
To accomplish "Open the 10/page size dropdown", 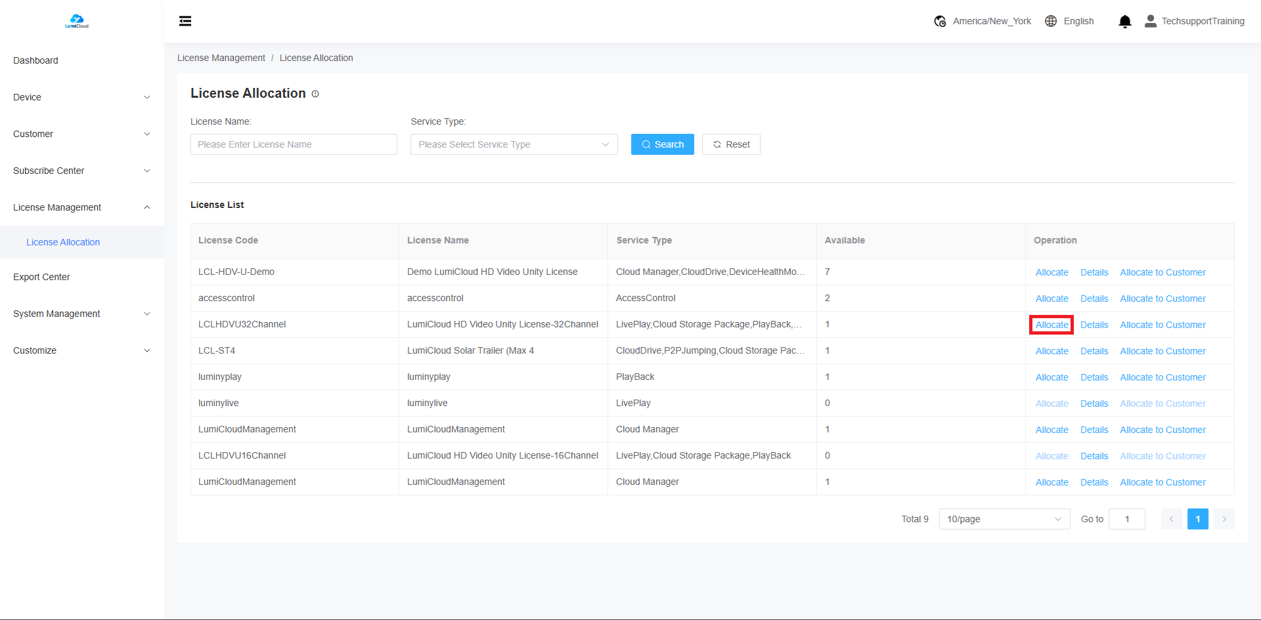I will tap(1004, 519).
